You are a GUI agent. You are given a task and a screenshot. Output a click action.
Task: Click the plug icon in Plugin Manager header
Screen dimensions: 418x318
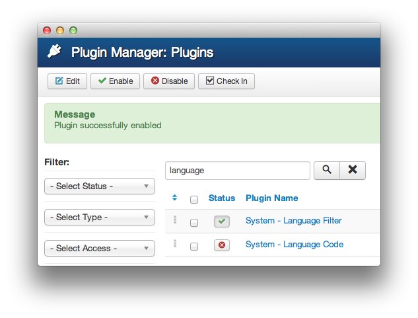pos(53,52)
